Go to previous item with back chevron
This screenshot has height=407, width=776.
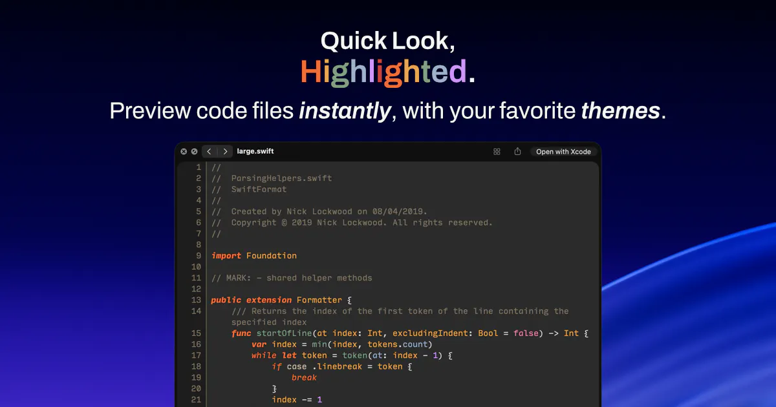coord(209,152)
